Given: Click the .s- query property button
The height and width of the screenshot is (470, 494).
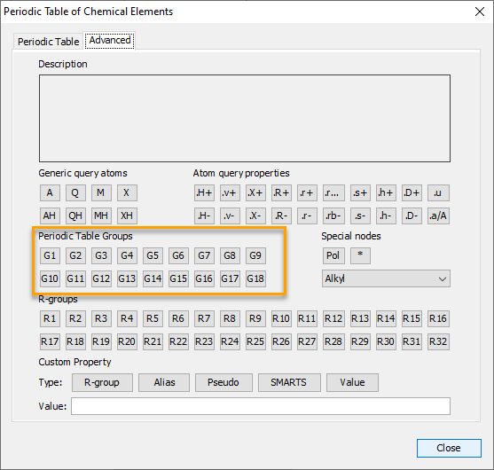Looking at the screenshot, I should 360,215.
